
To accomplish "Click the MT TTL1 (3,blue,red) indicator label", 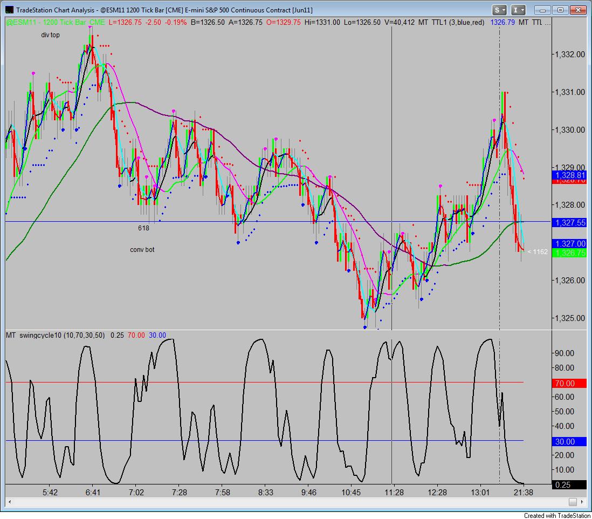I will click(451, 22).
